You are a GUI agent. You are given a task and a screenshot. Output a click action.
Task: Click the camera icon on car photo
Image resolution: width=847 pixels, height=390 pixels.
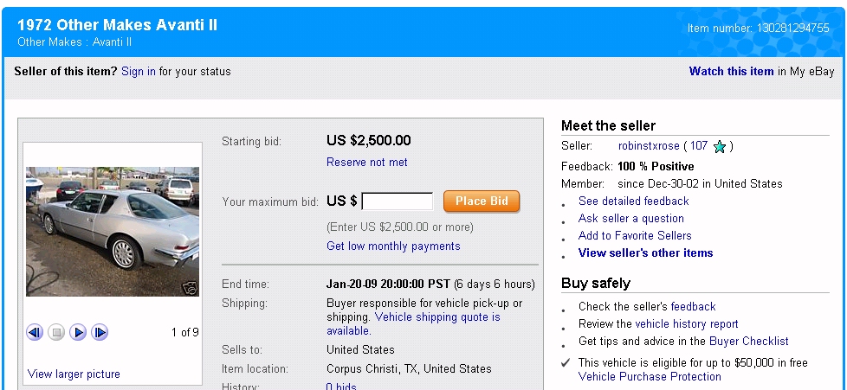[x=189, y=287]
